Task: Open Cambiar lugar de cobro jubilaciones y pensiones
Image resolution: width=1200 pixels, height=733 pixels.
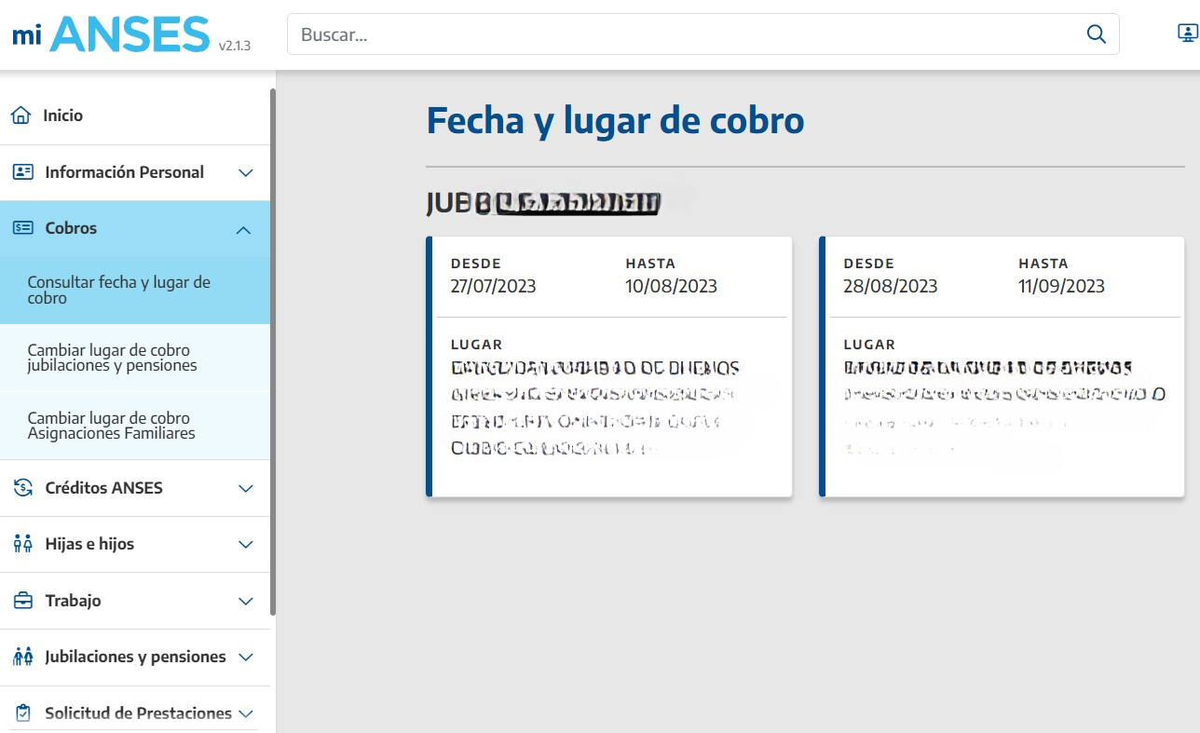Action: tap(112, 358)
